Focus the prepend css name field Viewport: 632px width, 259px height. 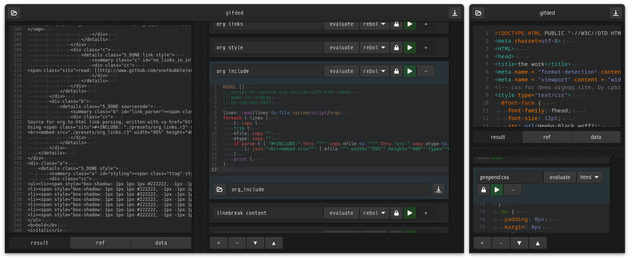click(510, 177)
